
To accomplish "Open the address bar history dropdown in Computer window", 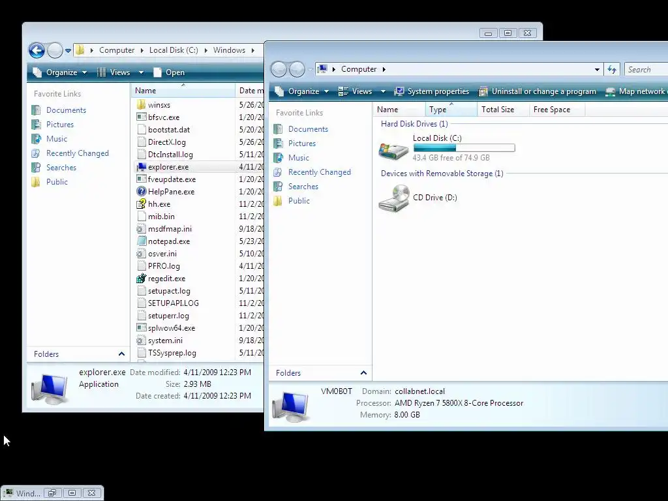I will 597,69.
